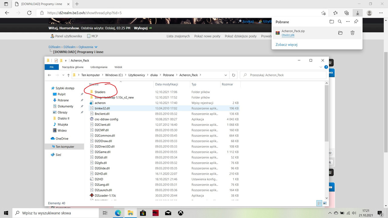Image resolution: width=388 pixels, height=218 pixels.
Task: Click search icon in Pobrane downloads panel
Action: pos(340,22)
